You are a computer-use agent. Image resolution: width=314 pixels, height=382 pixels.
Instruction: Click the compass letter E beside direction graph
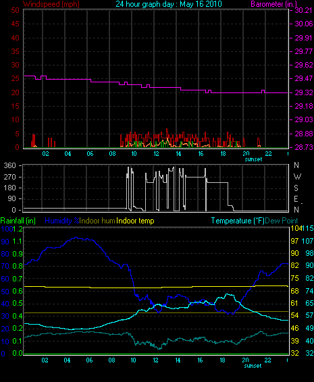[296, 199]
